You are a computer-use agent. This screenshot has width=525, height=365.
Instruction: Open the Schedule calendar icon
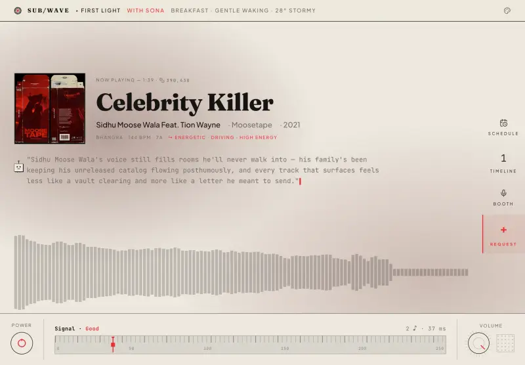pyautogui.click(x=503, y=123)
